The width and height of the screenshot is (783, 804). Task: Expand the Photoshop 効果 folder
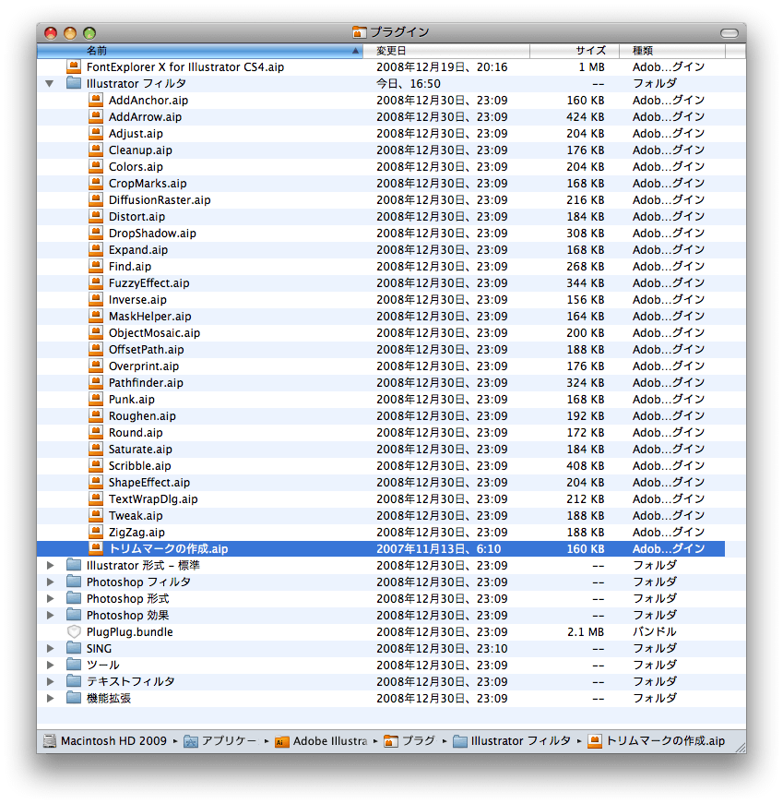tap(50, 615)
